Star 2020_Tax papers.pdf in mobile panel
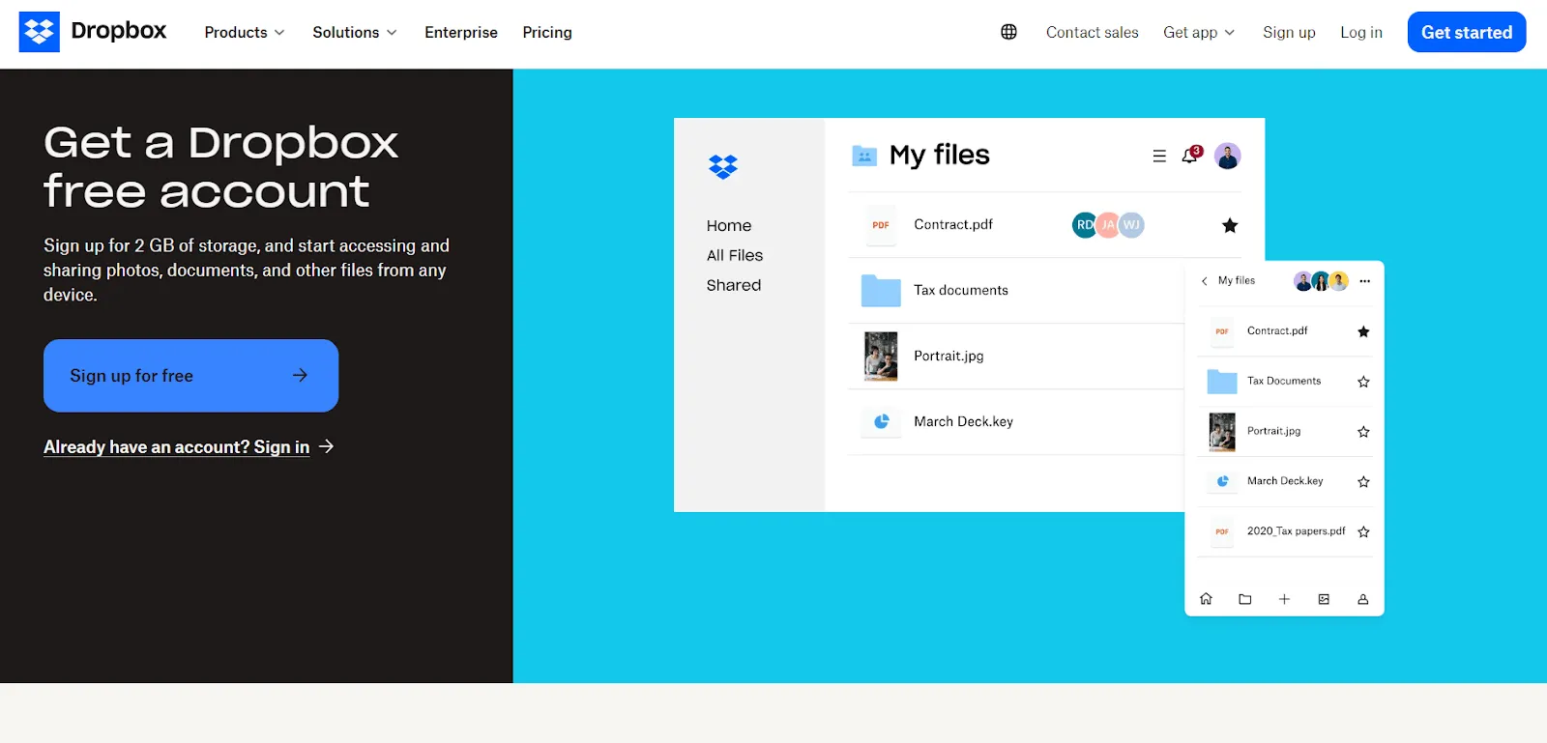Viewport: 1547px width, 743px height. [1363, 531]
